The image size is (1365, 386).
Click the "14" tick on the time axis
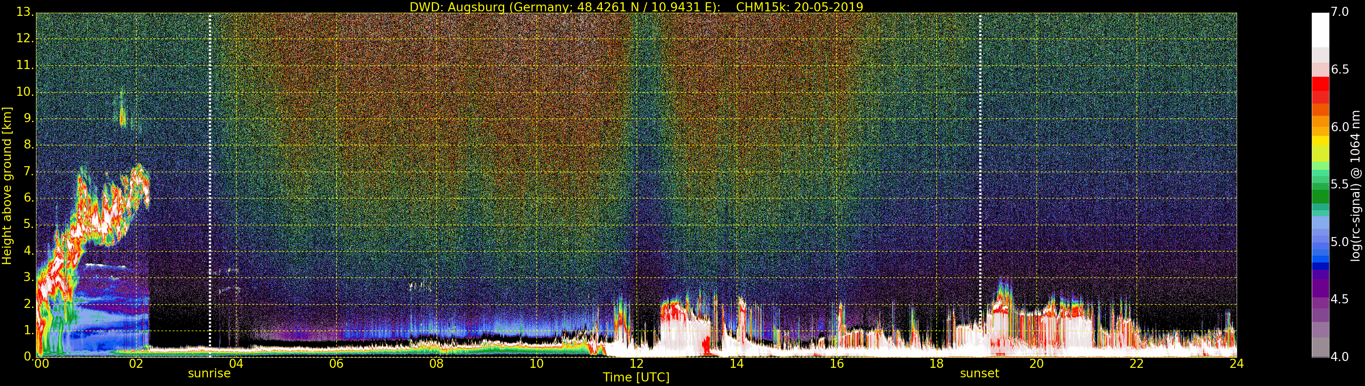click(737, 363)
